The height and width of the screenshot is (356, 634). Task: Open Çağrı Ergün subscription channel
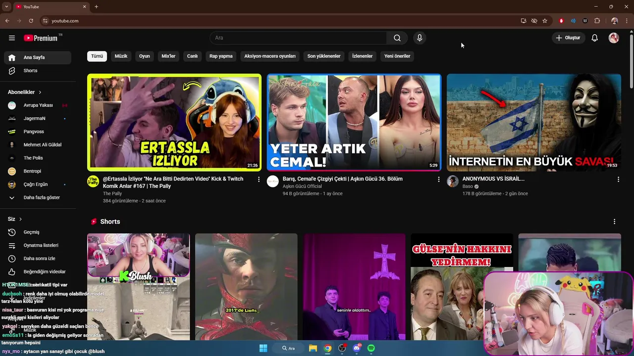point(38,184)
